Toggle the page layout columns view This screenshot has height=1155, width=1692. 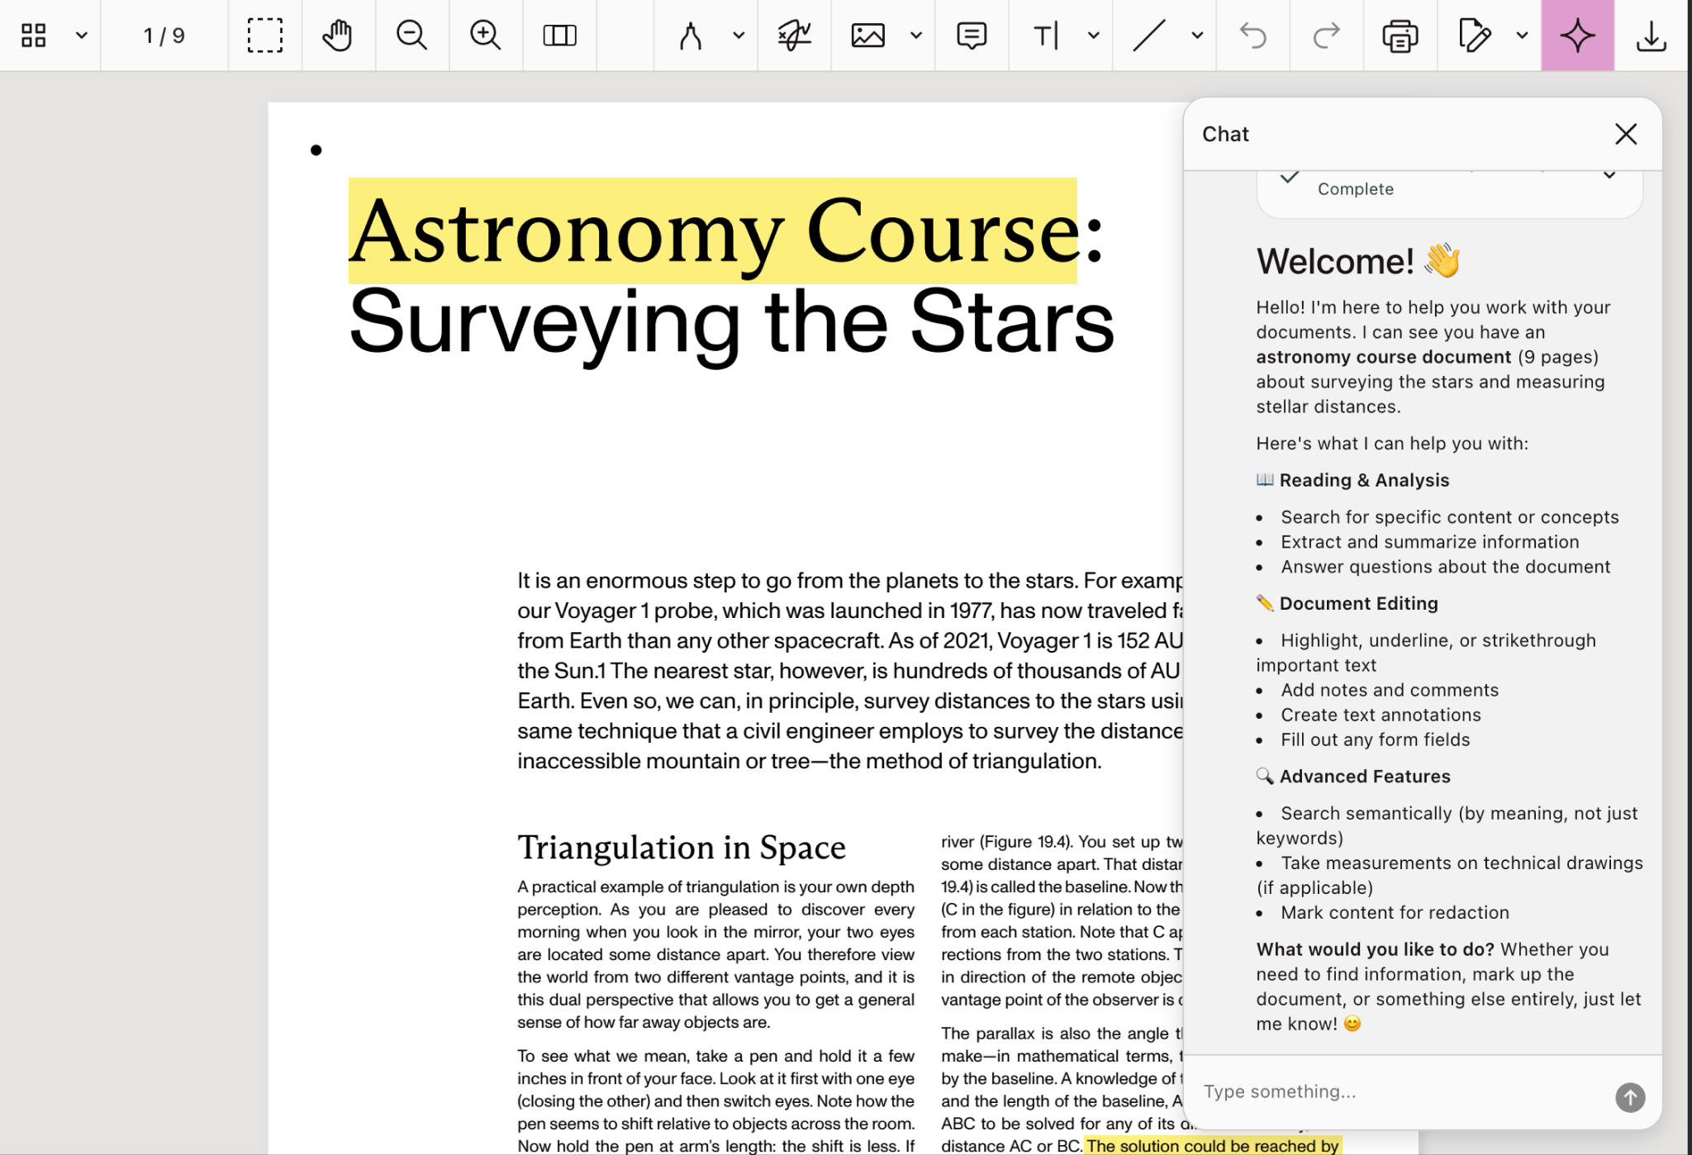pyautogui.click(x=559, y=36)
